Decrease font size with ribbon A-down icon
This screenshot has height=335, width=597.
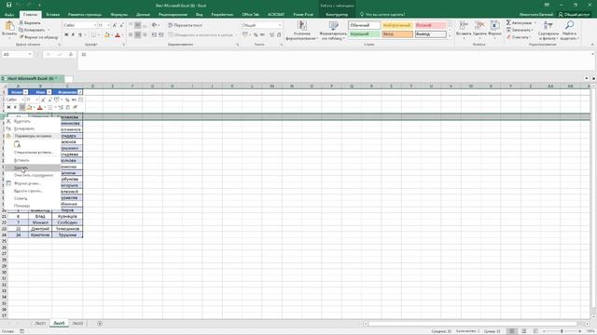[121, 25]
